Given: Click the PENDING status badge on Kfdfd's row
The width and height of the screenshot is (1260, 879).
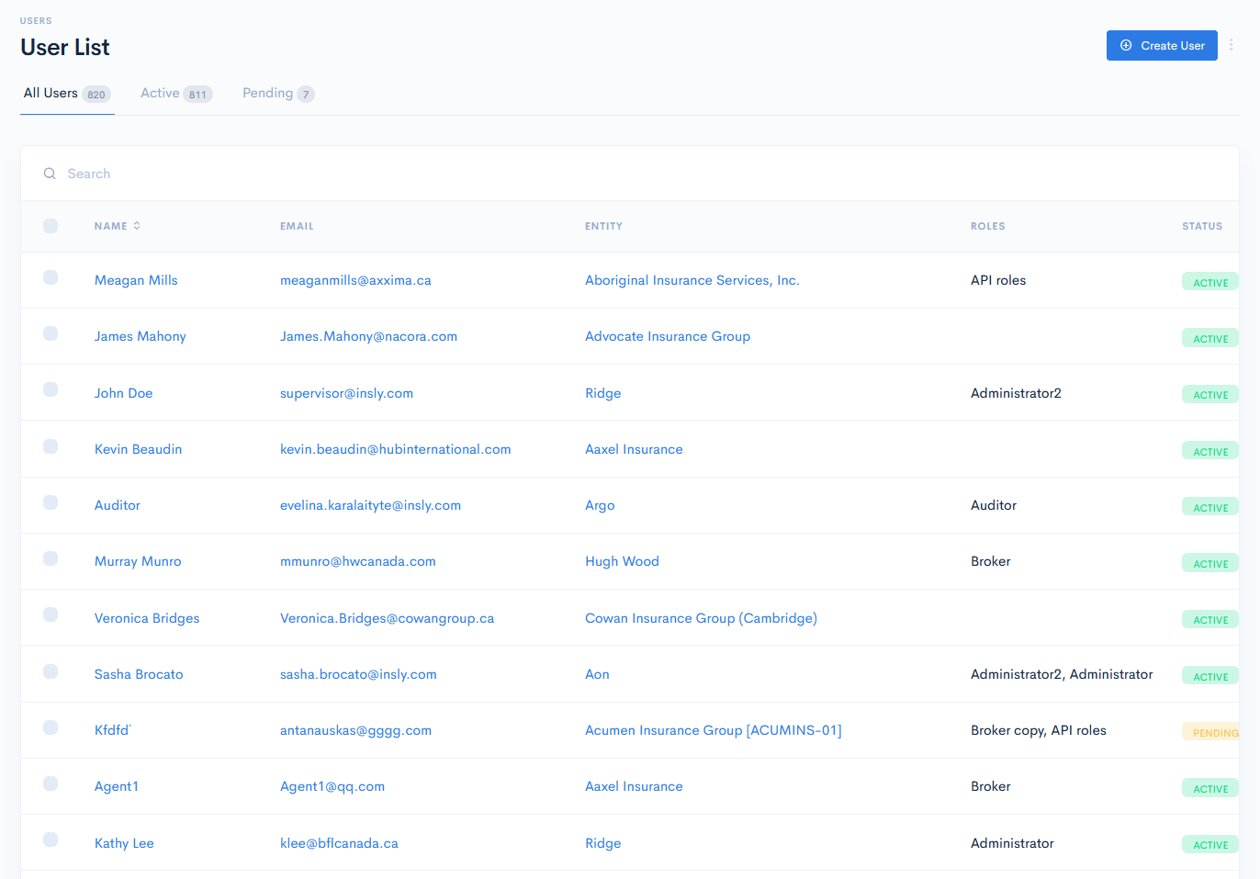Looking at the screenshot, I should point(1210,732).
